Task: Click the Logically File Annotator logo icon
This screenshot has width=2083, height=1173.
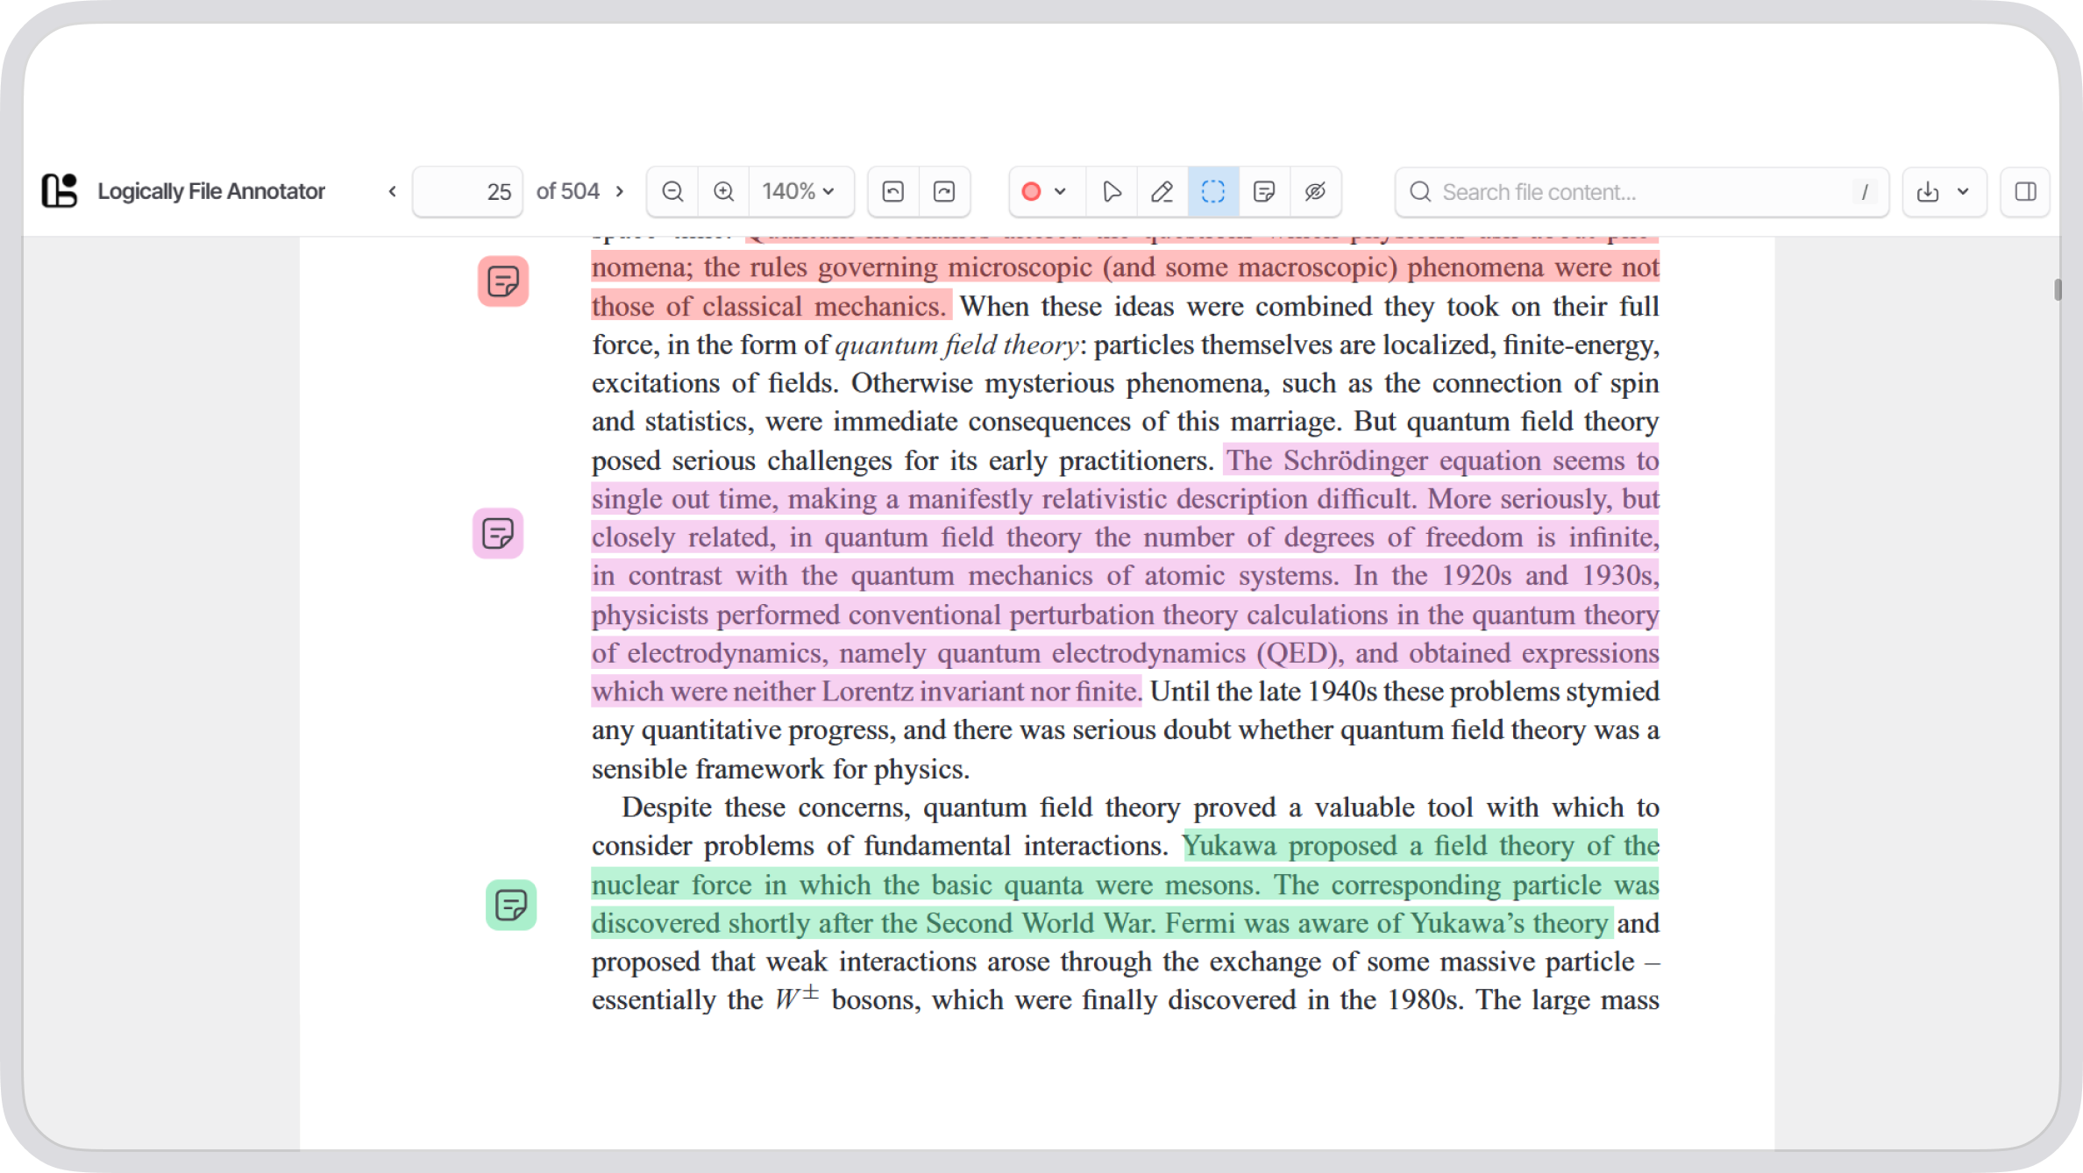Action: 60,191
